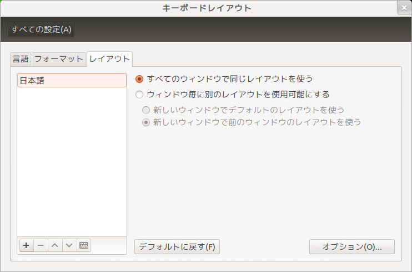Viewport: 412px width, 272px height.
Task: Show keyboard layout preview icon
Action: pyautogui.click(x=84, y=245)
